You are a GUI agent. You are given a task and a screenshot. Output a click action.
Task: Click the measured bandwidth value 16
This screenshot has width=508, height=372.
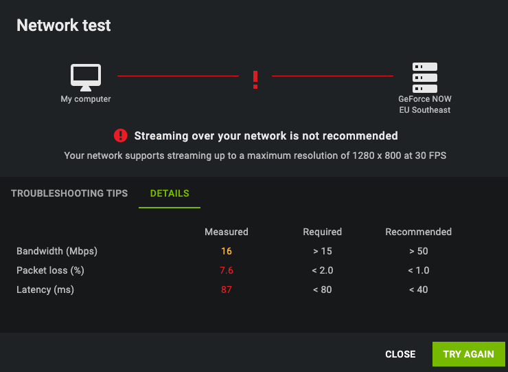(227, 251)
